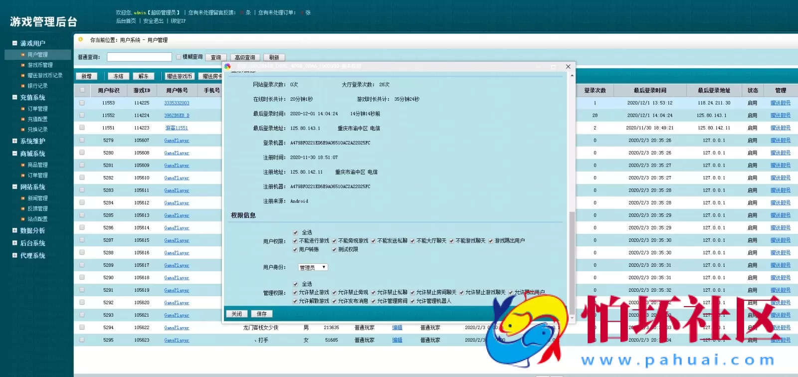Viewport: 798px width, 377px height.
Task: Click the 冻结 freeze button
Action: [119, 76]
